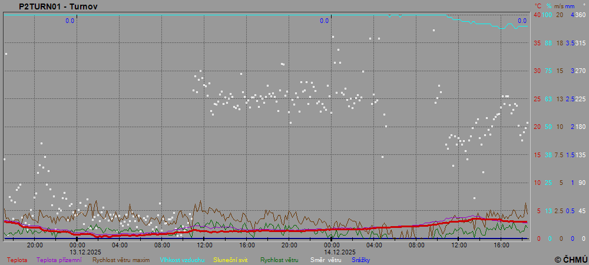Click the red °C axis unit header
The height and width of the screenshot is (265, 589).
(538, 6)
